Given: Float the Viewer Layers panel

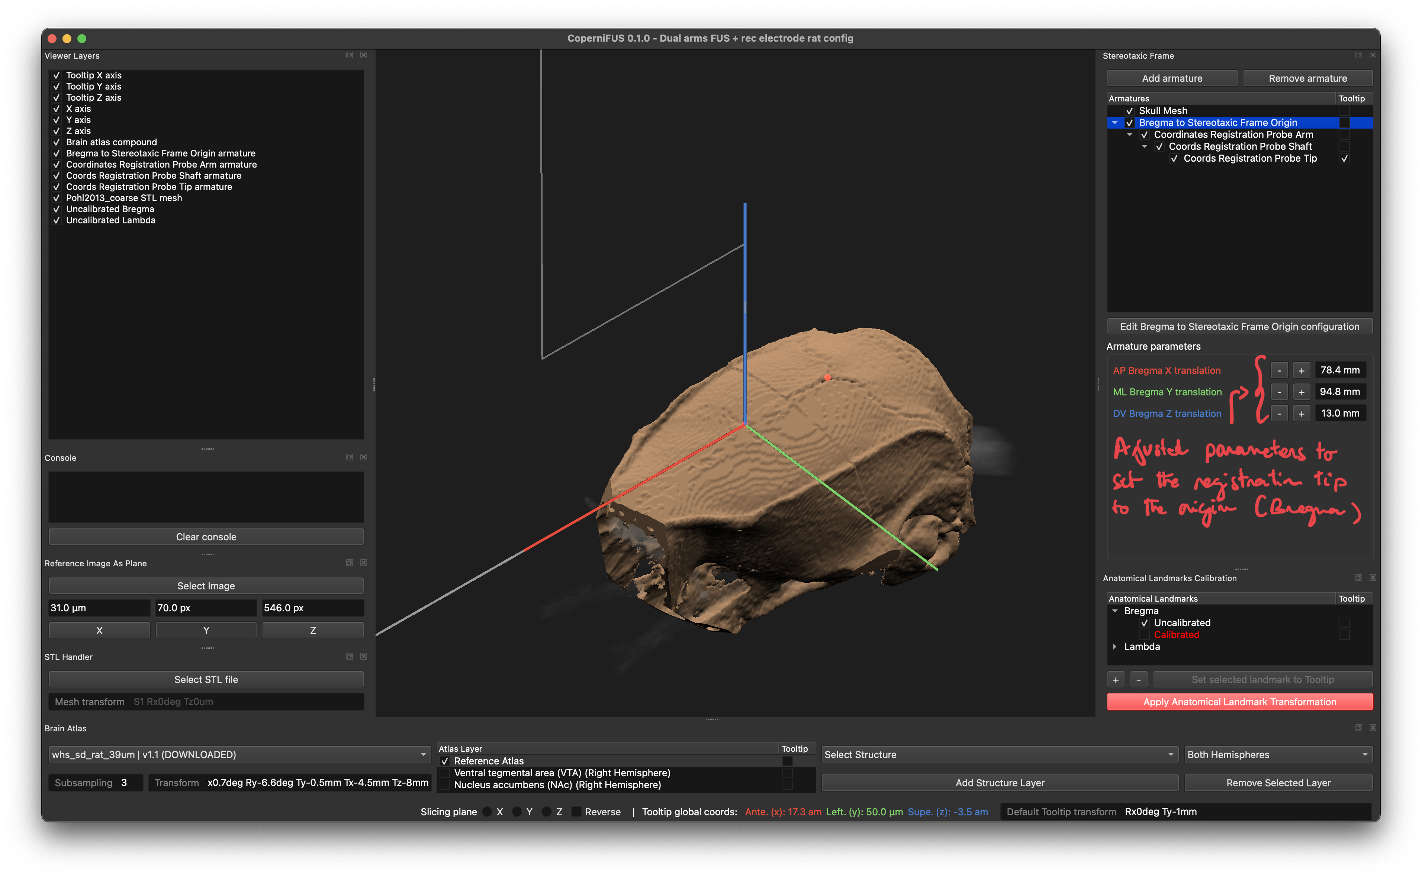Looking at the screenshot, I should coord(350,55).
